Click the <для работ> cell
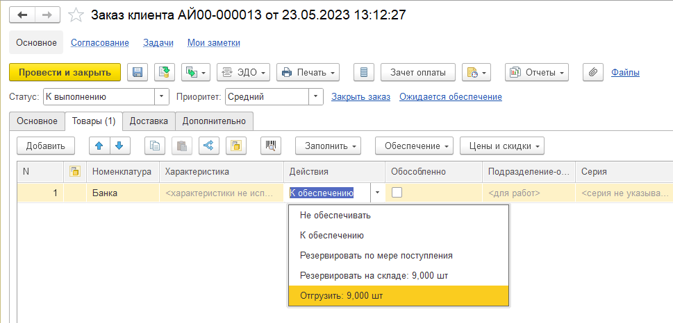 pyautogui.click(x=529, y=193)
